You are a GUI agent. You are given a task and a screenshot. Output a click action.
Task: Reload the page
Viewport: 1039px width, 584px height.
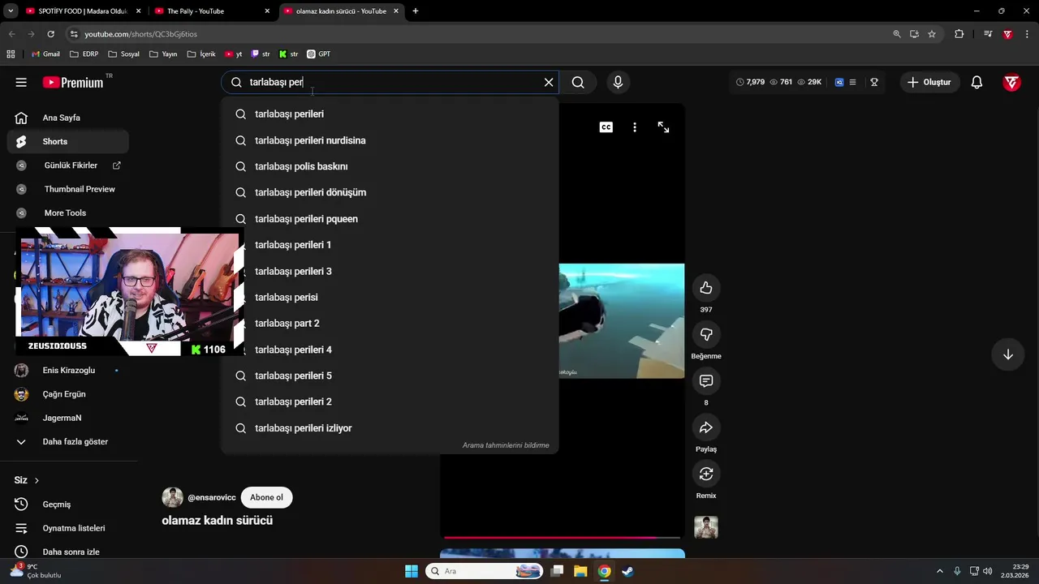pos(50,34)
